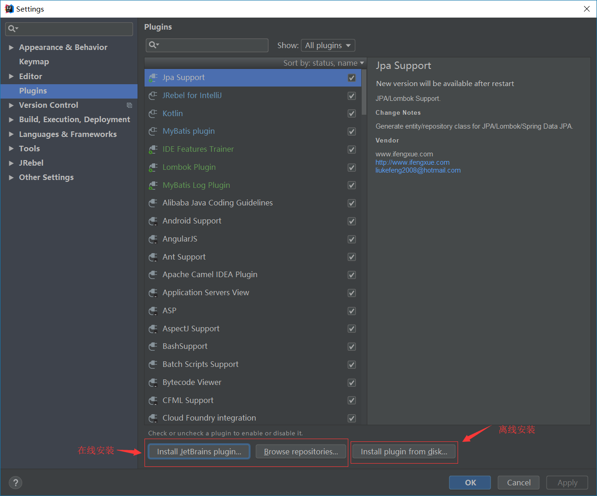Click the Cloud Foundry integration plugin icon
Image resolution: width=597 pixels, height=496 pixels.
[153, 418]
